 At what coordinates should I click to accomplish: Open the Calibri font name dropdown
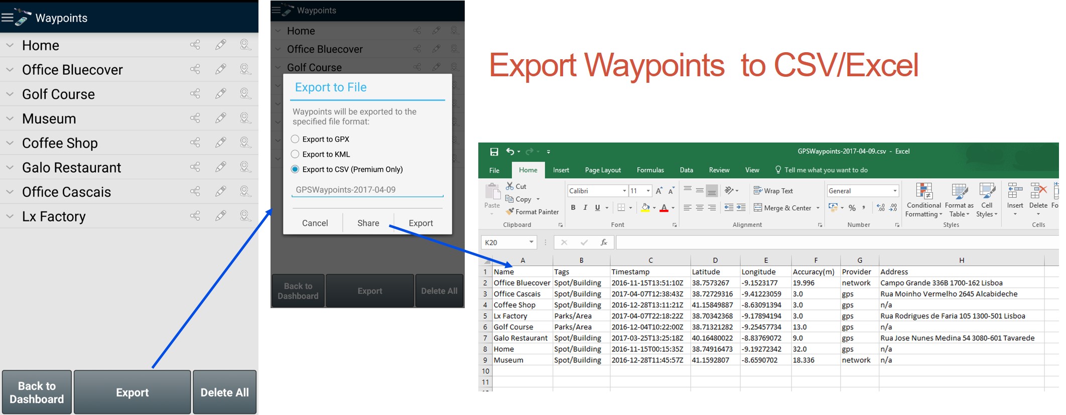624,191
